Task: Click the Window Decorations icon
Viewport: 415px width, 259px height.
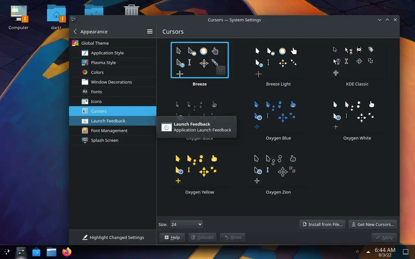Action: [85, 82]
